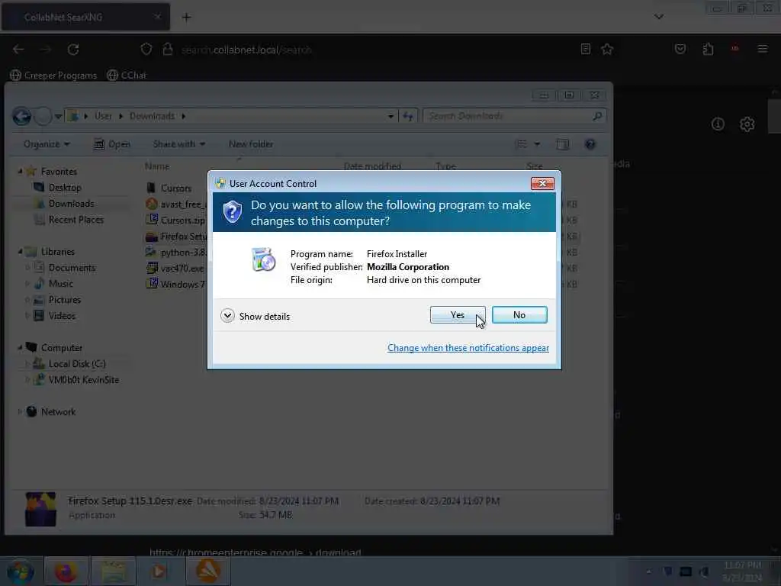
Task: Select the vac470.exe file
Action: pos(175,268)
